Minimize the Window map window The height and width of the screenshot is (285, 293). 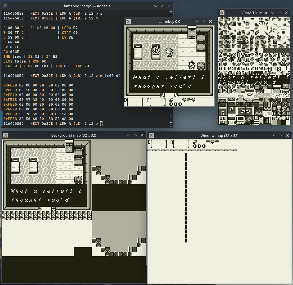pos(274,135)
